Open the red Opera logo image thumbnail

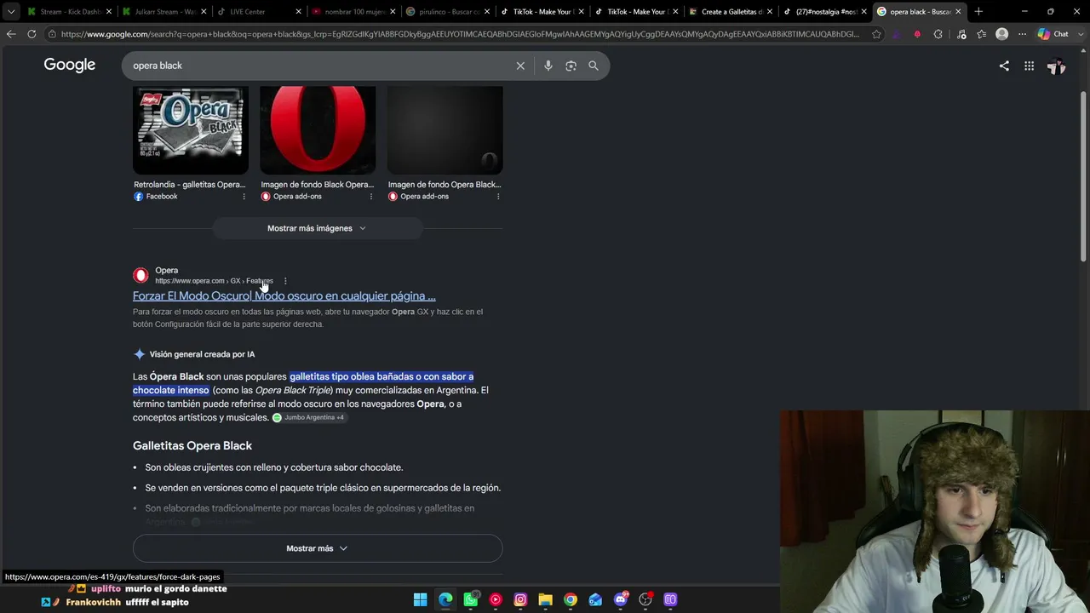click(x=318, y=130)
